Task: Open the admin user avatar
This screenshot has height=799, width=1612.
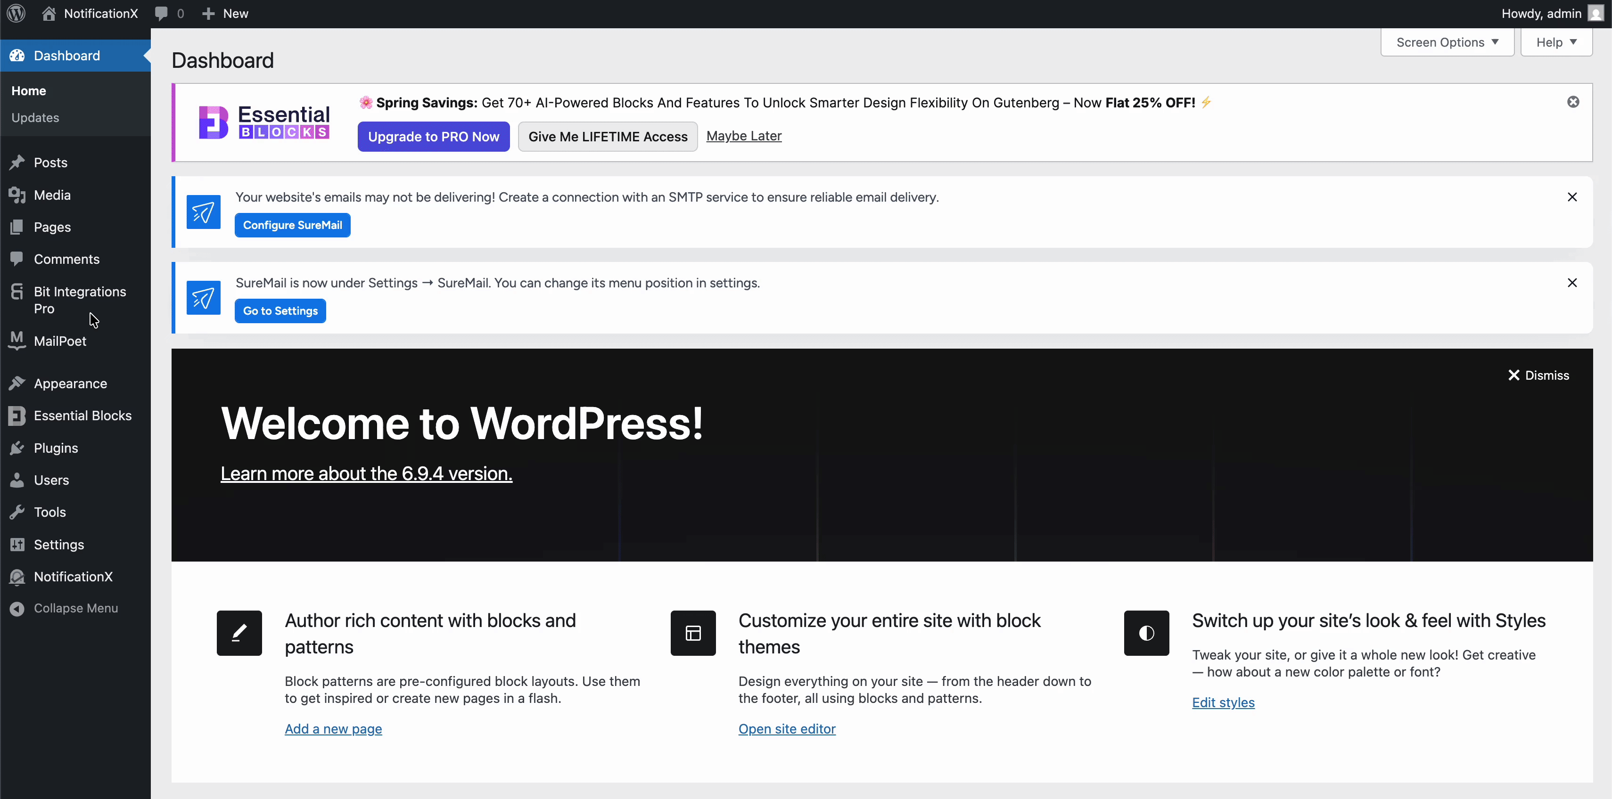Action: click(x=1595, y=13)
